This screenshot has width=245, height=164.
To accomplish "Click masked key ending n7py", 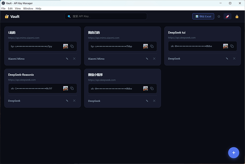I will tap(31, 46).
